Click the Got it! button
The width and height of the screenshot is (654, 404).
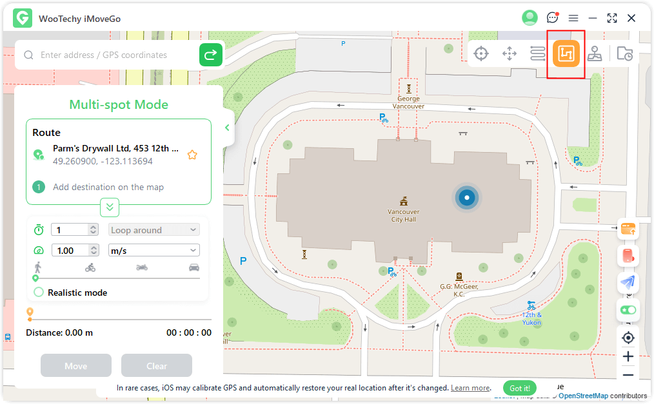pyautogui.click(x=520, y=389)
